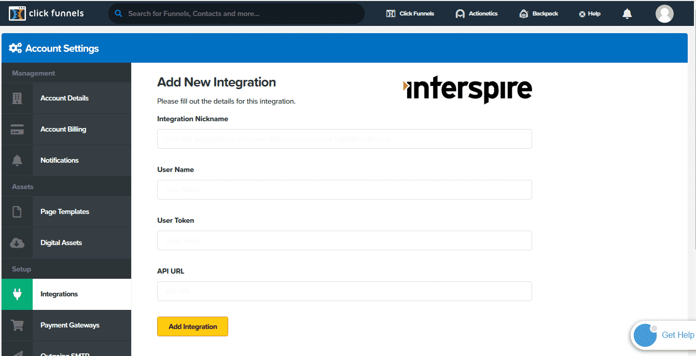Click the Add Integration button
Viewport: 696px width, 356px height.
[x=192, y=326]
